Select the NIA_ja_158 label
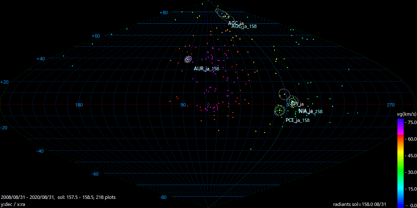The height and width of the screenshot is (208, 417). pyautogui.click(x=310, y=111)
